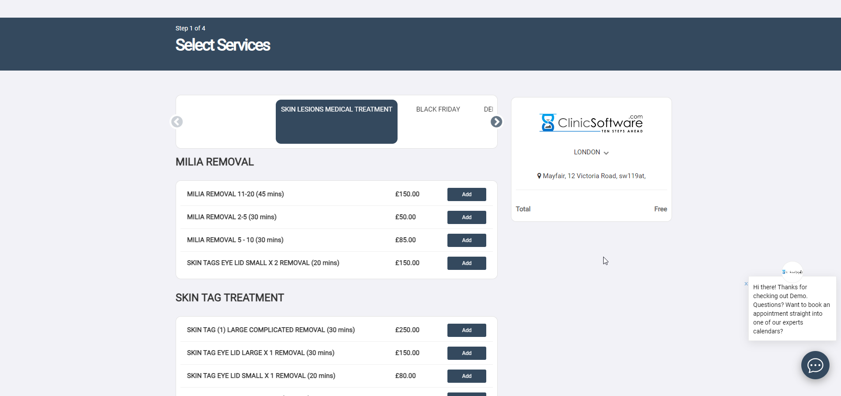Add Skin Tag Large Complicated Removal

466,330
